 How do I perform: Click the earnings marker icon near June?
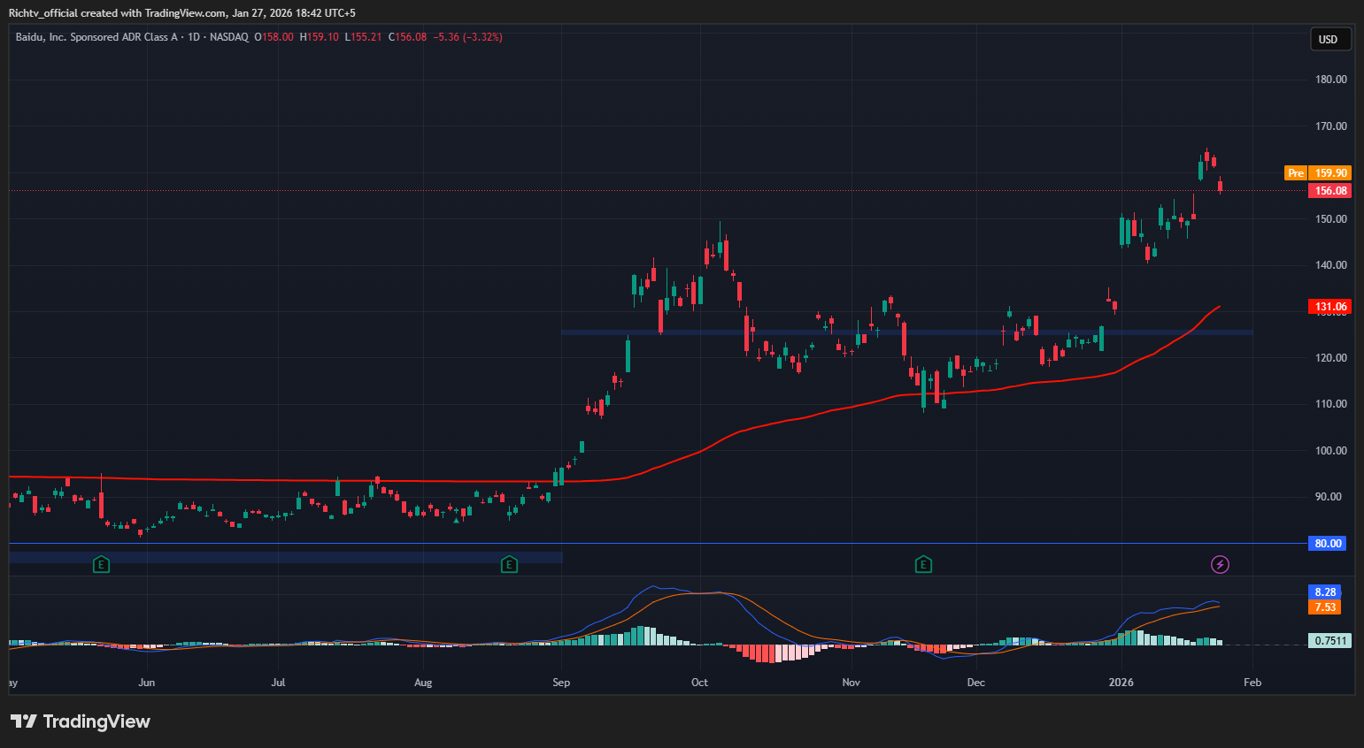(101, 564)
